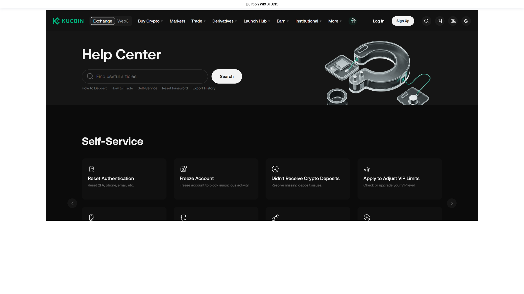Open Apply to Adjust VIP Limits title
Viewport: 524px width, 294px height.
pos(391,178)
